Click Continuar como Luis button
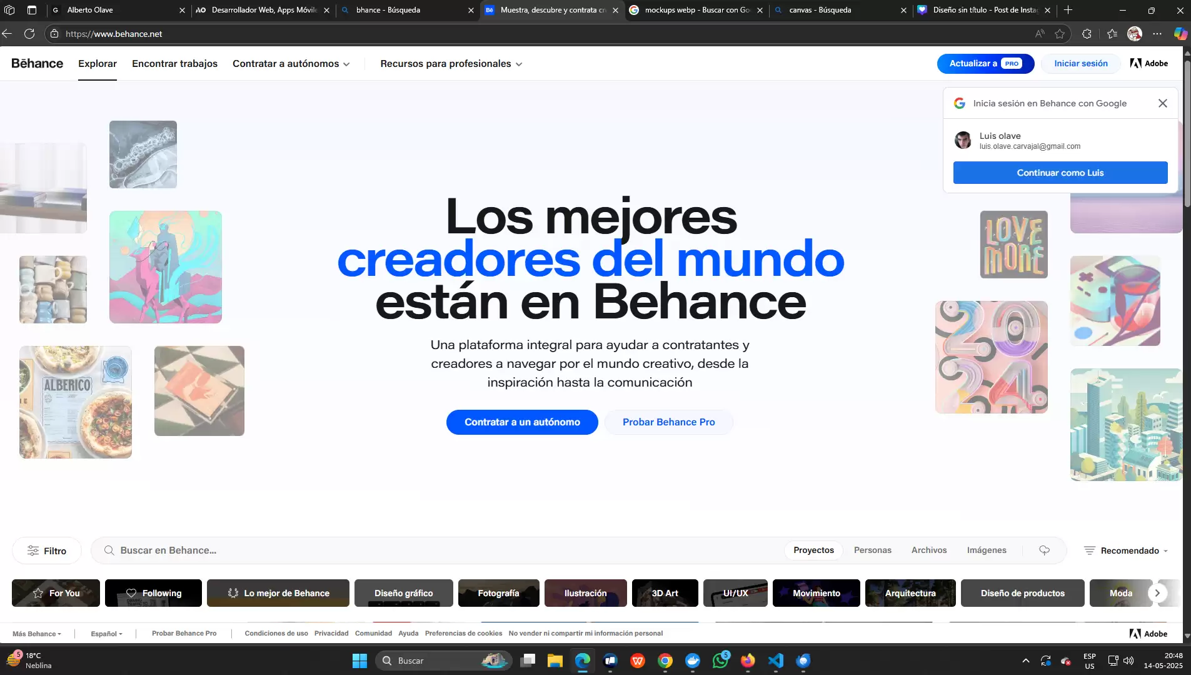Screen dimensions: 1191x675 point(1060,173)
